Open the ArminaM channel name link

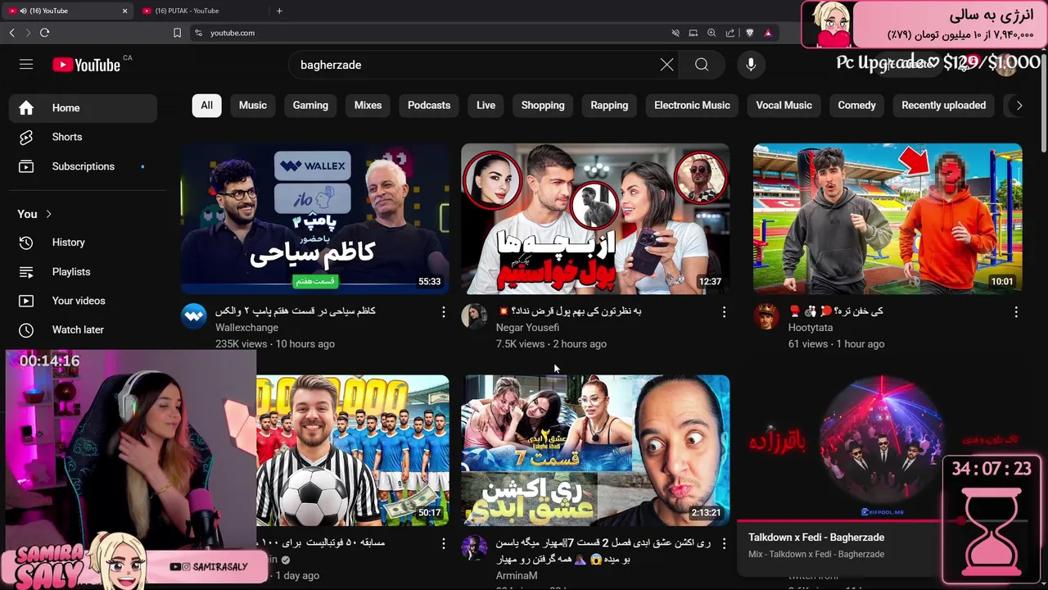click(x=517, y=575)
